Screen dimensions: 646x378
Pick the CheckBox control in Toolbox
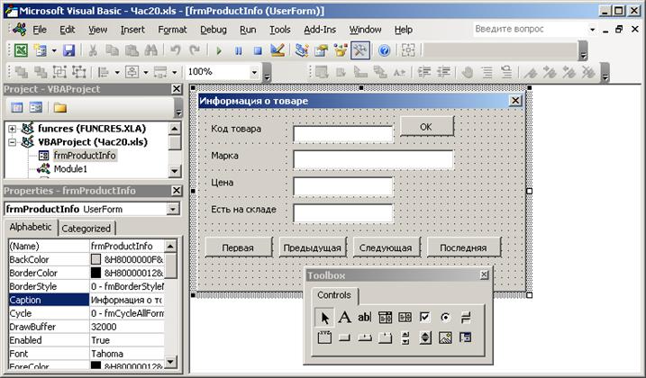424,318
